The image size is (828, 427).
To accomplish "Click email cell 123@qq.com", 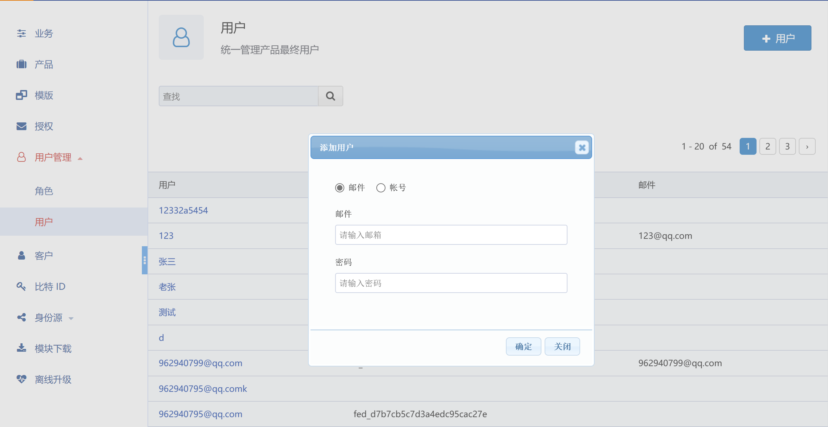I will pyautogui.click(x=665, y=236).
